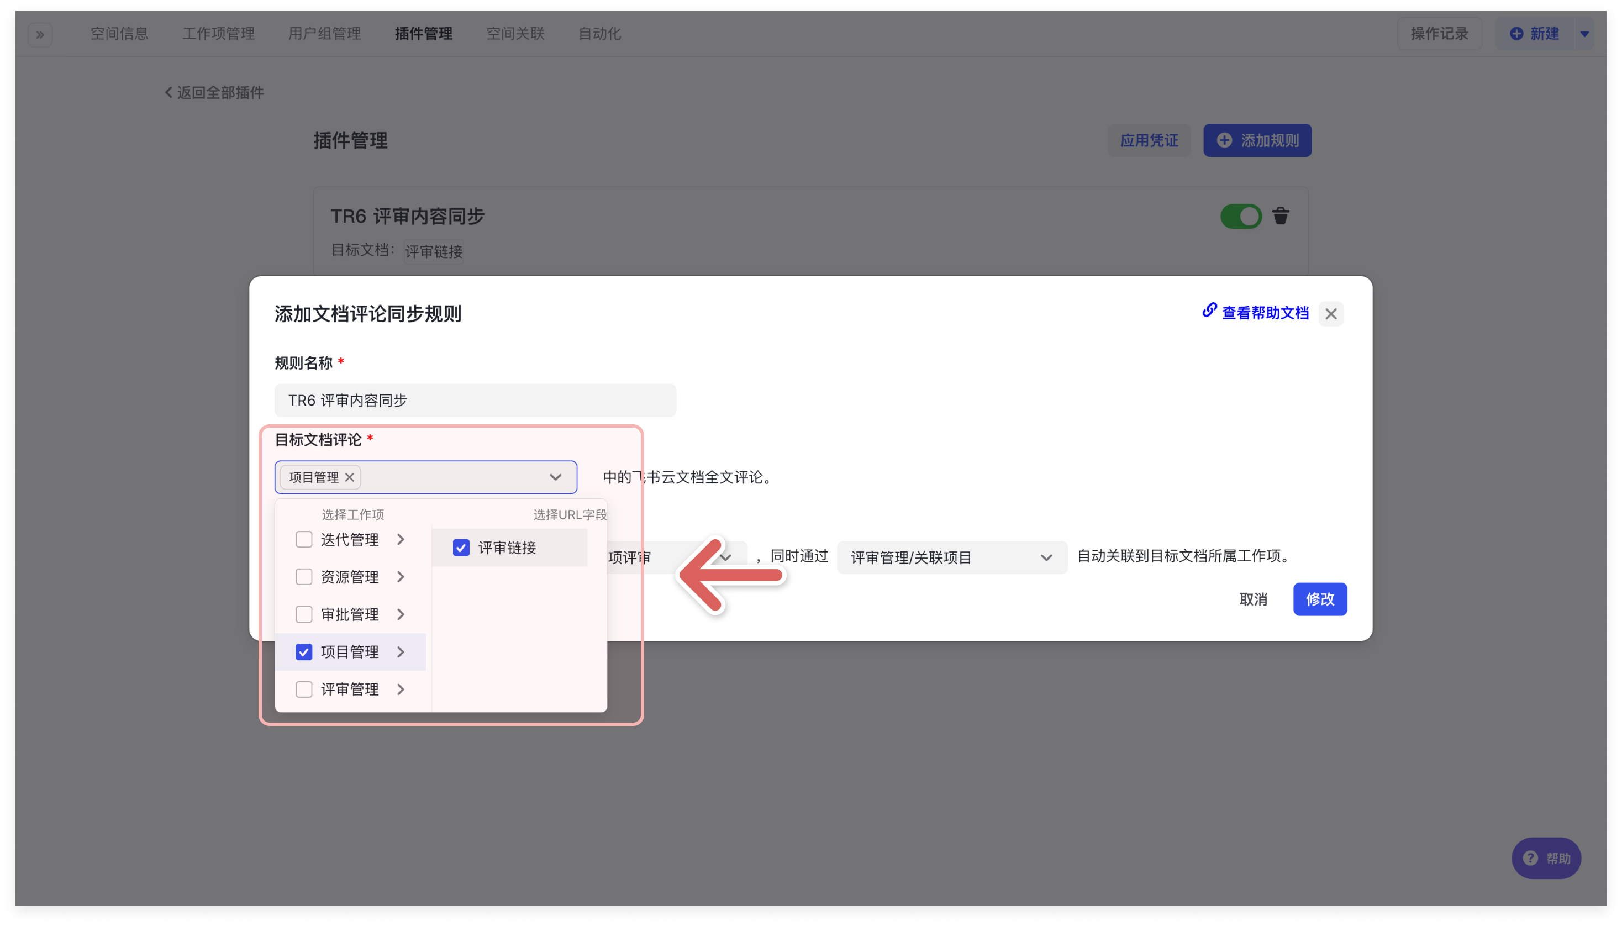Select the 插件管理 tab
This screenshot has width=1622, height=926.
[424, 34]
